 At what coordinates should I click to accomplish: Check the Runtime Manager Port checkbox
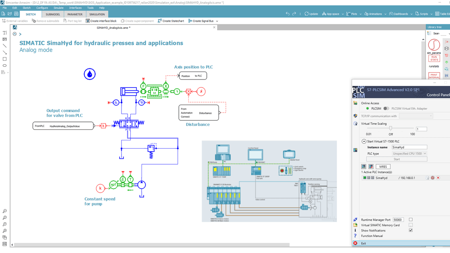coord(411,220)
